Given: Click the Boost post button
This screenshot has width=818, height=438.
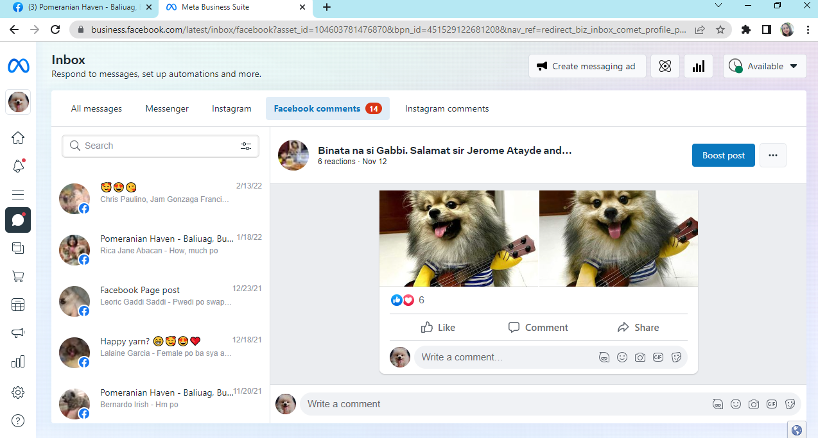Looking at the screenshot, I should (x=724, y=155).
